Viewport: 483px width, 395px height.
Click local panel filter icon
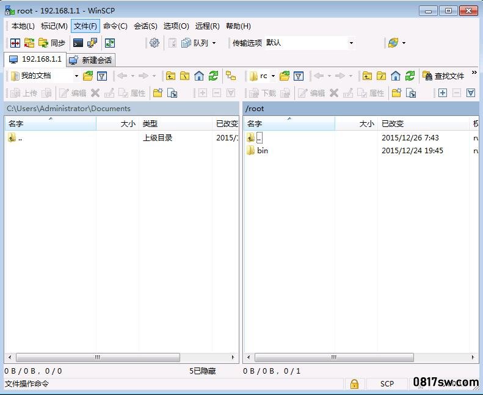tap(102, 76)
